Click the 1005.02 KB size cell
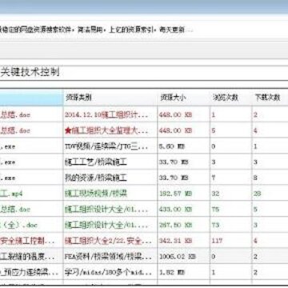Viewport: 288px width, 288px height. tap(184, 257)
